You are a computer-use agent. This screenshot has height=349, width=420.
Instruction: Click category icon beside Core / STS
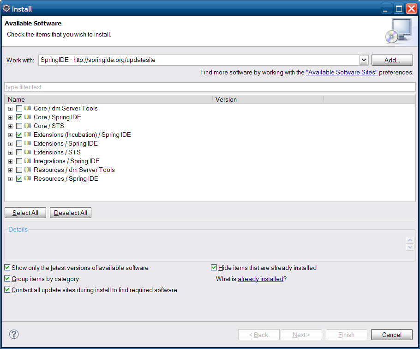28,126
